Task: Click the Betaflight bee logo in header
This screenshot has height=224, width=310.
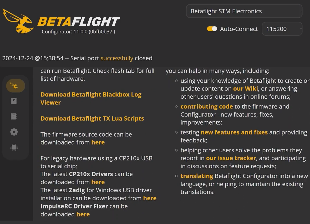Action: pos(18,21)
